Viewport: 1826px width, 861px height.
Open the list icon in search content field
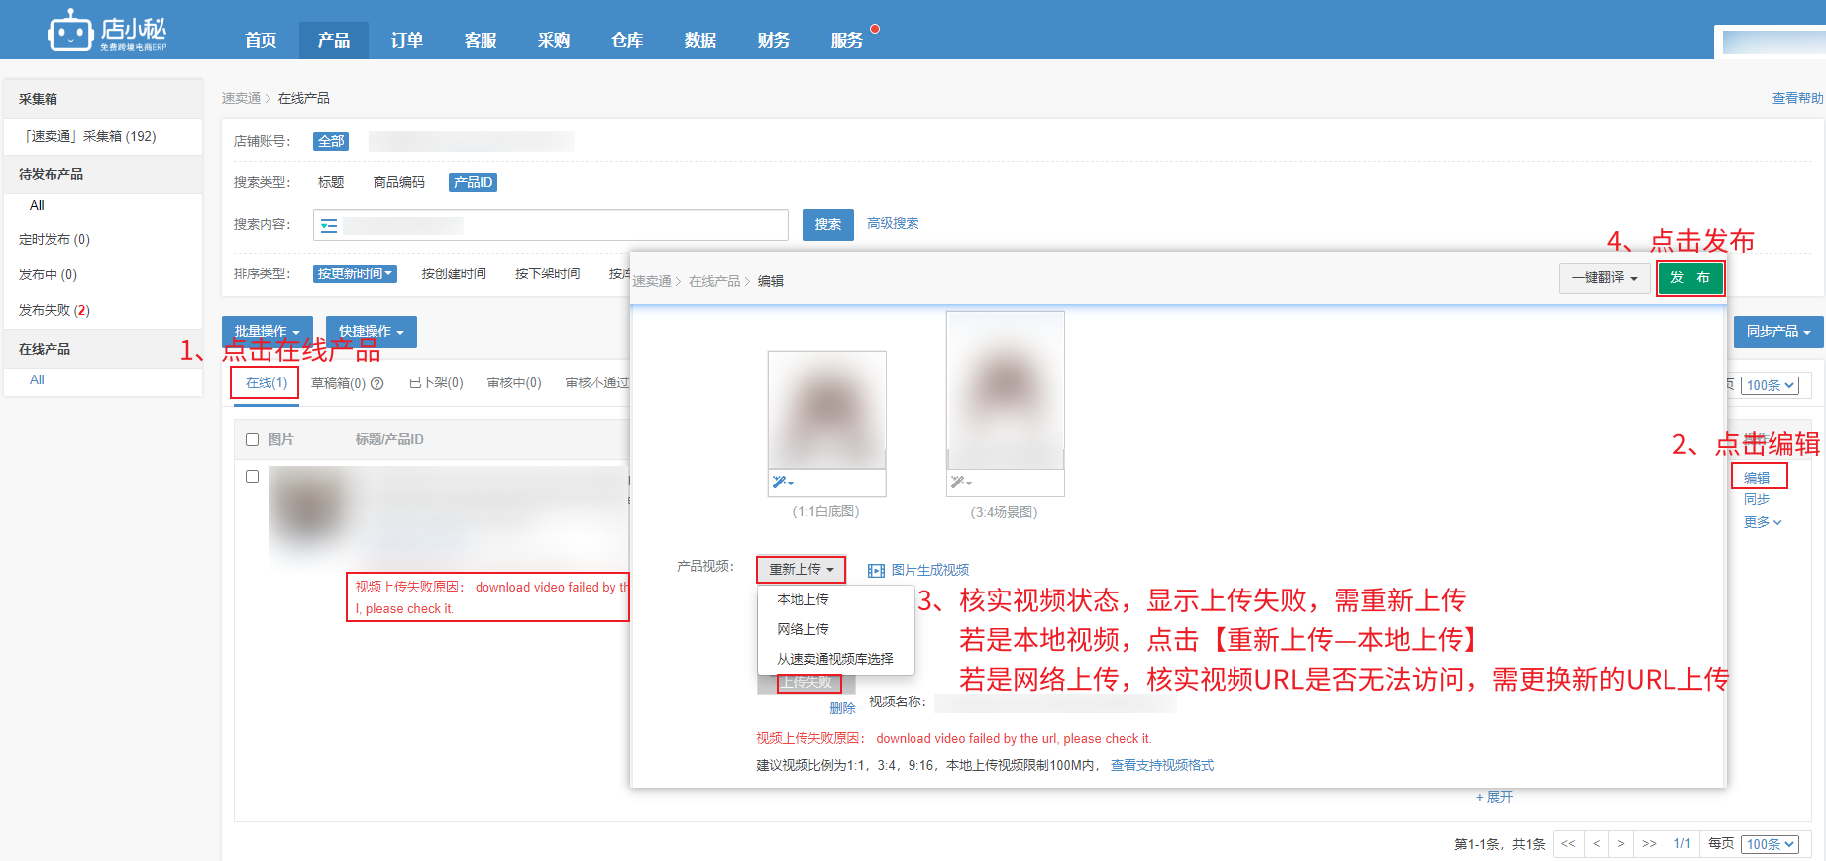[x=329, y=226]
